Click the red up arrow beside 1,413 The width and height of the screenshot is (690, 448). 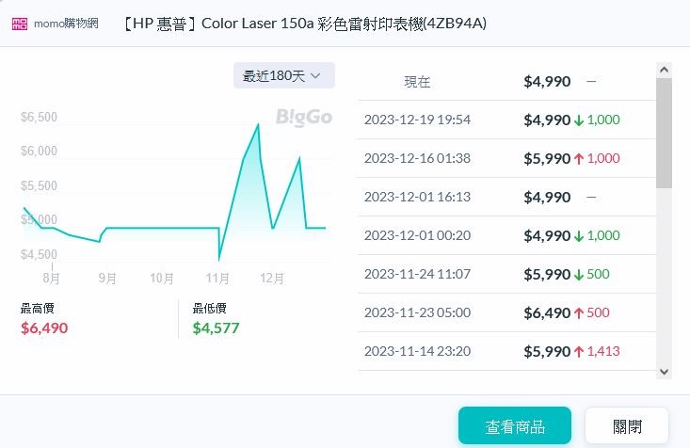coord(579,352)
